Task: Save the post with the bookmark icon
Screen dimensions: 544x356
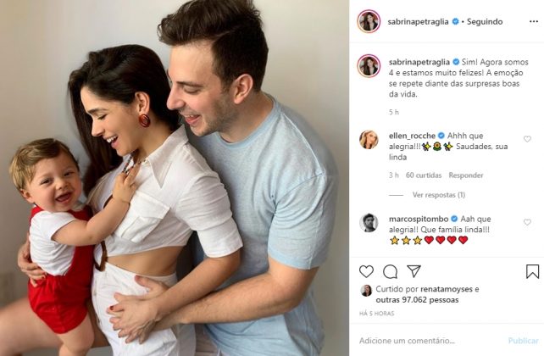Action: [x=532, y=271]
